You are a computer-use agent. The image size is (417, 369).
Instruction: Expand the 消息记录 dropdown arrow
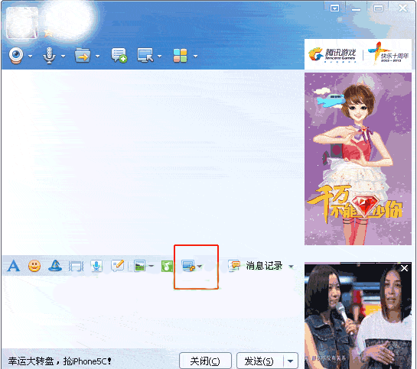click(x=292, y=267)
